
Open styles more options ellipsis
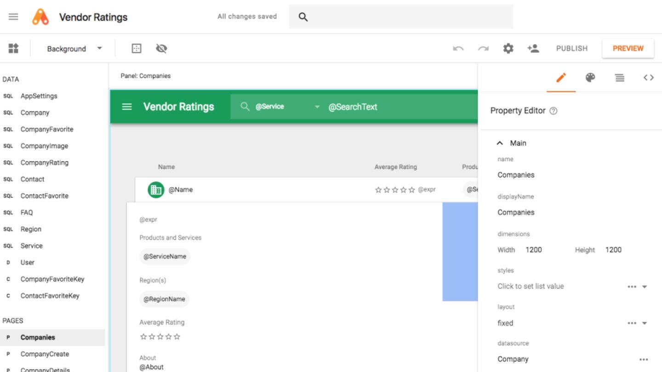(632, 287)
